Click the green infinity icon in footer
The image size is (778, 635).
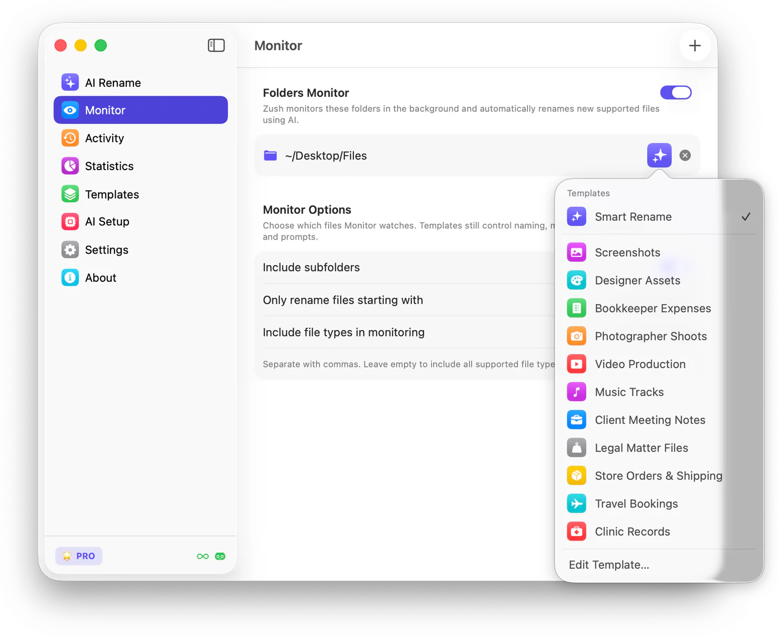click(203, 556)
